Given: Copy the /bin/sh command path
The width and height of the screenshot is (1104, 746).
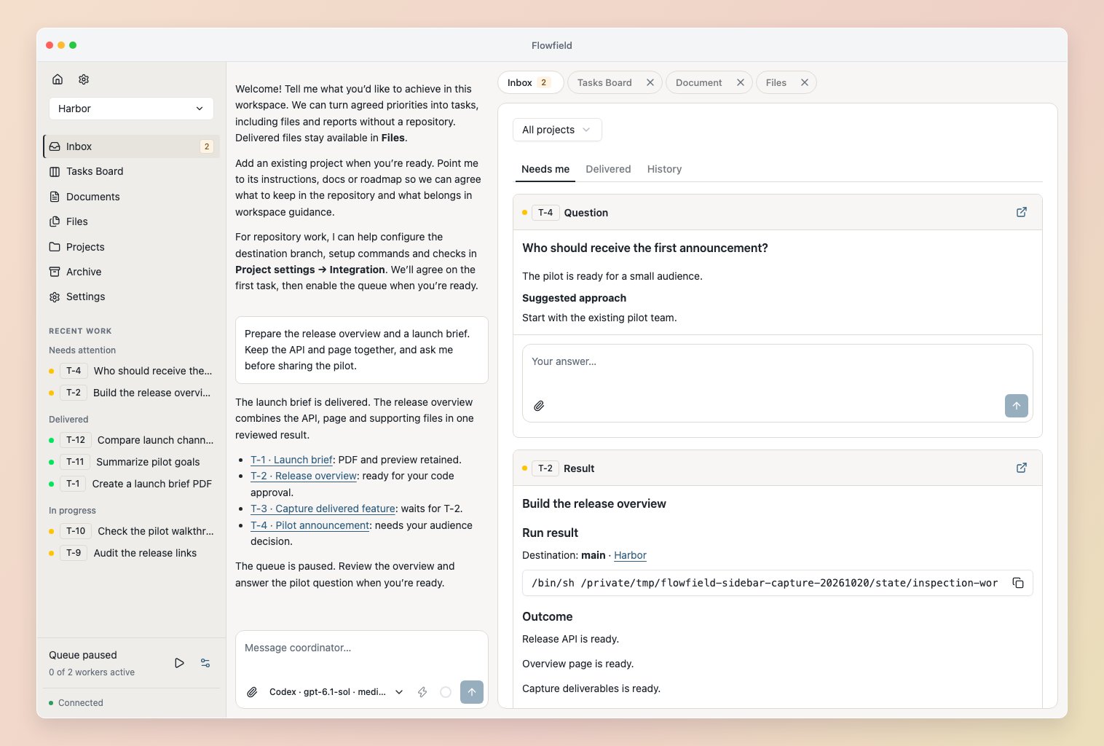Looking at the screenshot, I should (x=1018, y=583).
